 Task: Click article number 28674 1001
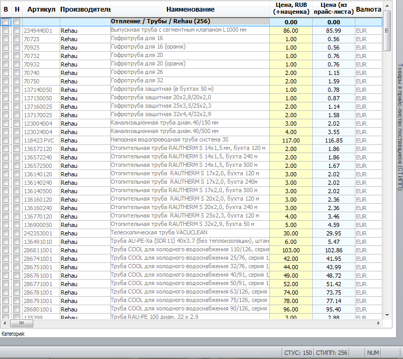click(38, 259)
